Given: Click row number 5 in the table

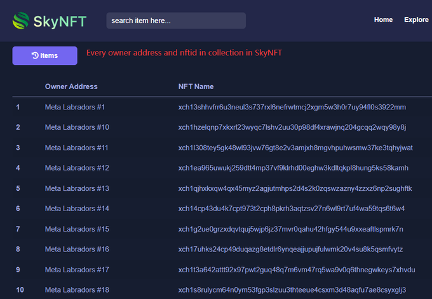Looking at the screenshot, I should click(x=18, y=188).
